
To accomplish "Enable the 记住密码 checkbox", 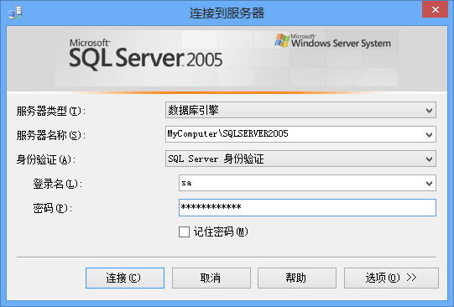I will pyautogui.click(x=184, y=232).
